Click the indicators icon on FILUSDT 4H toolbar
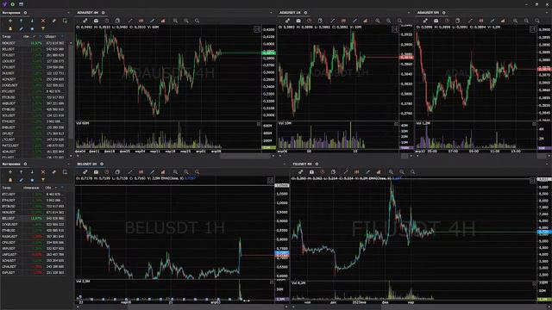Viewport: 552px width, 310px height. pos(379,172)
